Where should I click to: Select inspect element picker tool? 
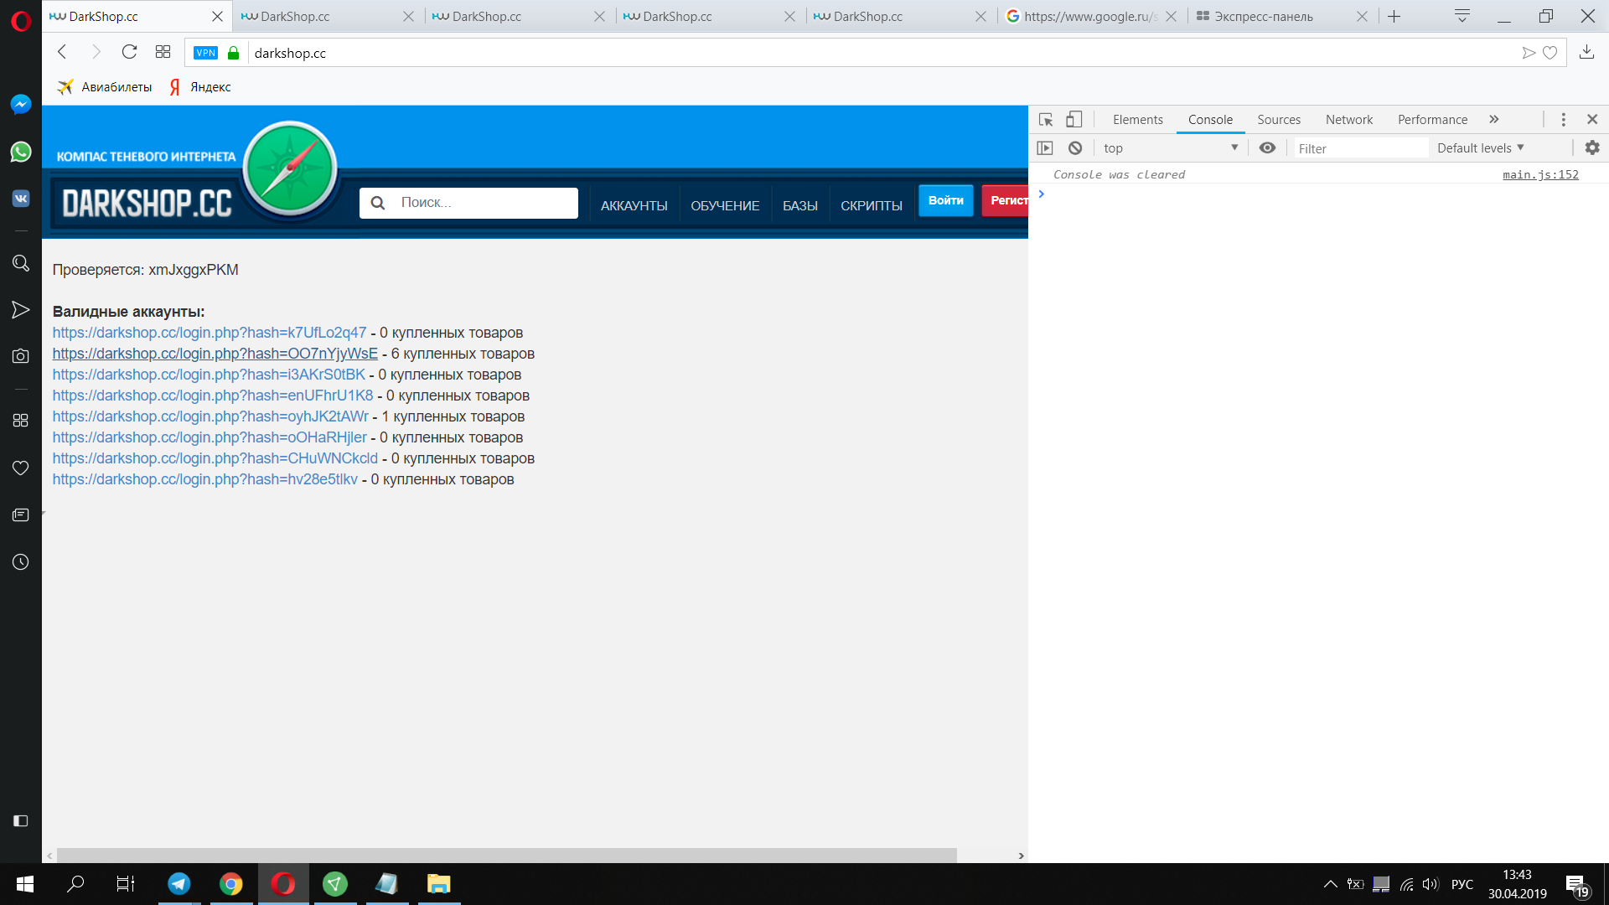(1046, 120)
